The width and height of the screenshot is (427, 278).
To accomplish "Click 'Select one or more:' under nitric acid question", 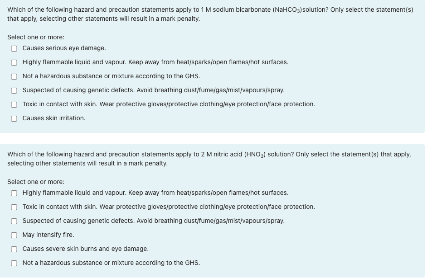I will (36, 182).
